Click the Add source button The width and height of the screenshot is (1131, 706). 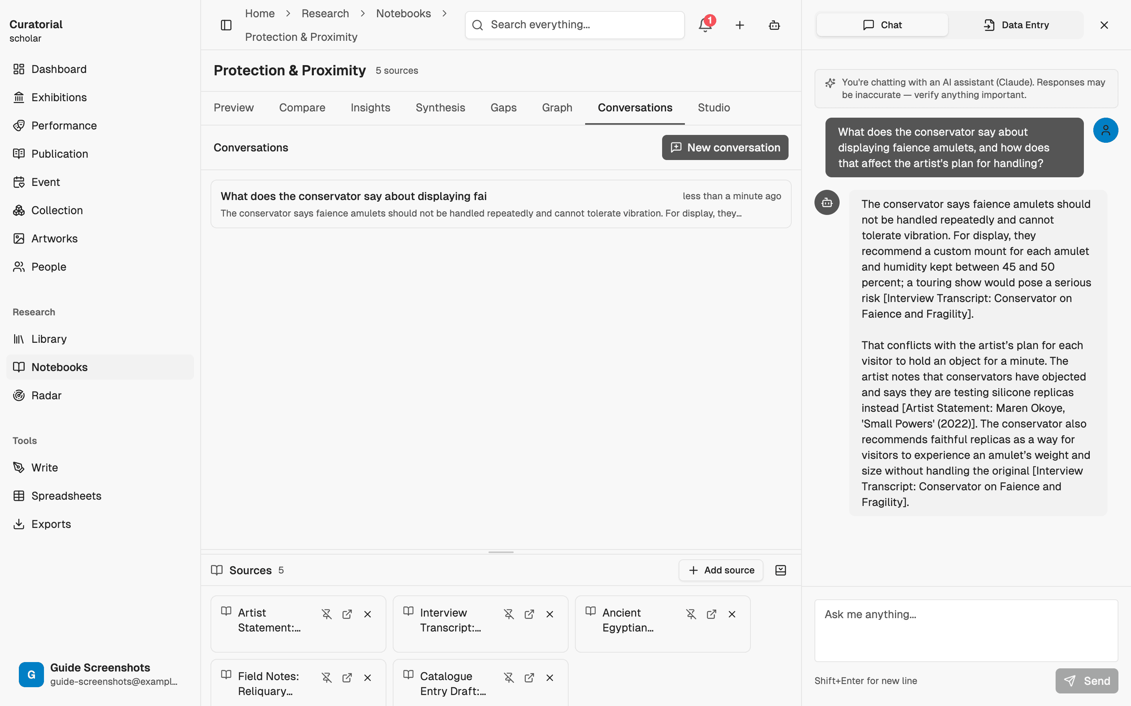click(x=721, y=570)
